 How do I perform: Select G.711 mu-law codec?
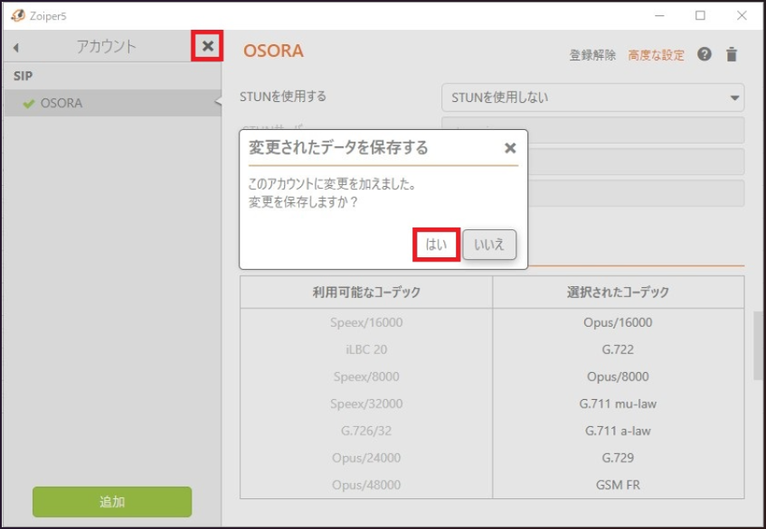tap(618, 404)
